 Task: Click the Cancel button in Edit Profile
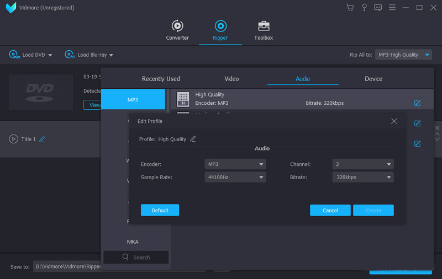[330, 211]
